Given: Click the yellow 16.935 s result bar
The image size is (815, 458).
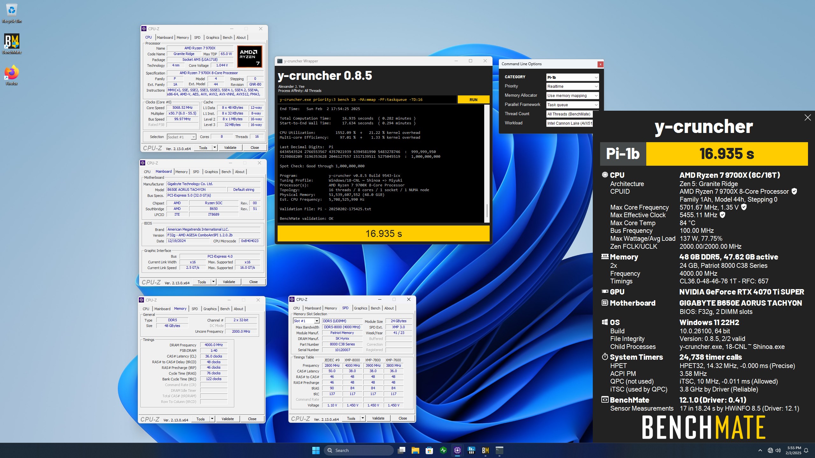Looking at the screenshot, I should click(x=384, y=234).
